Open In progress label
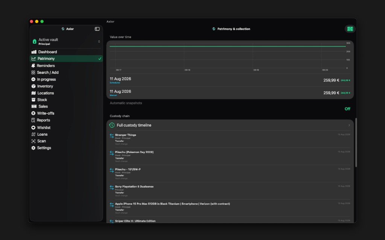Screen dimensions: 385x240 [46, 79]
